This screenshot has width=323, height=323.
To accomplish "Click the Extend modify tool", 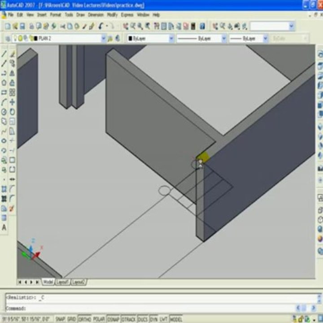I will click(x=13, y=151).
